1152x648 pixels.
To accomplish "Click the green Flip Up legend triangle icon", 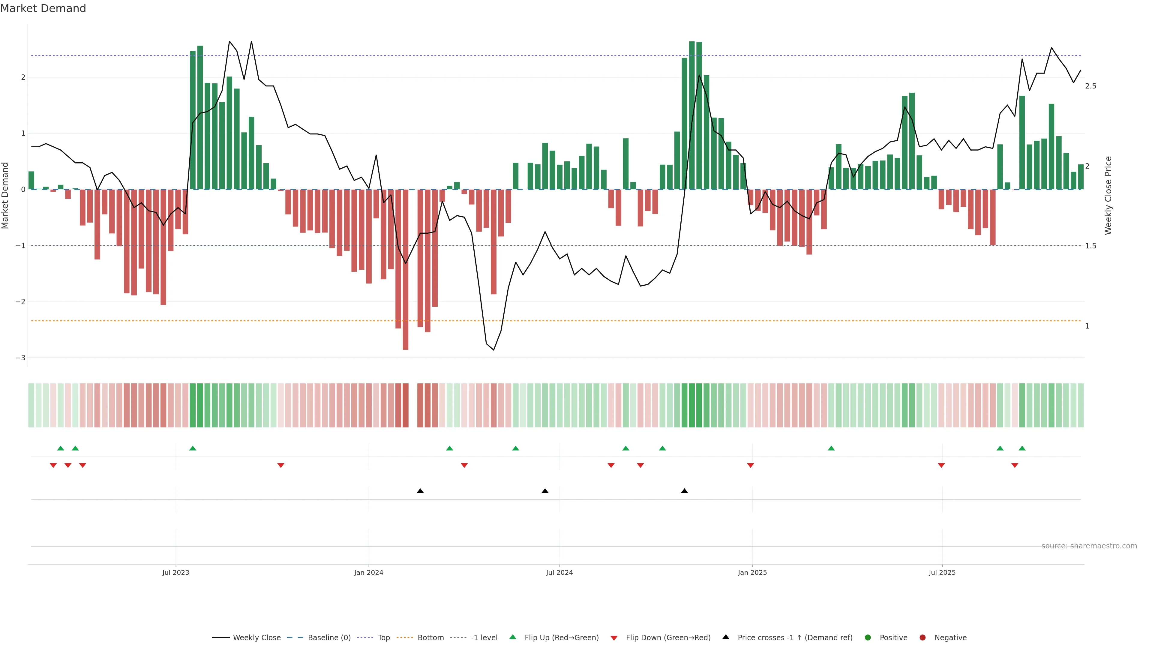I will (x=513, y=637).
